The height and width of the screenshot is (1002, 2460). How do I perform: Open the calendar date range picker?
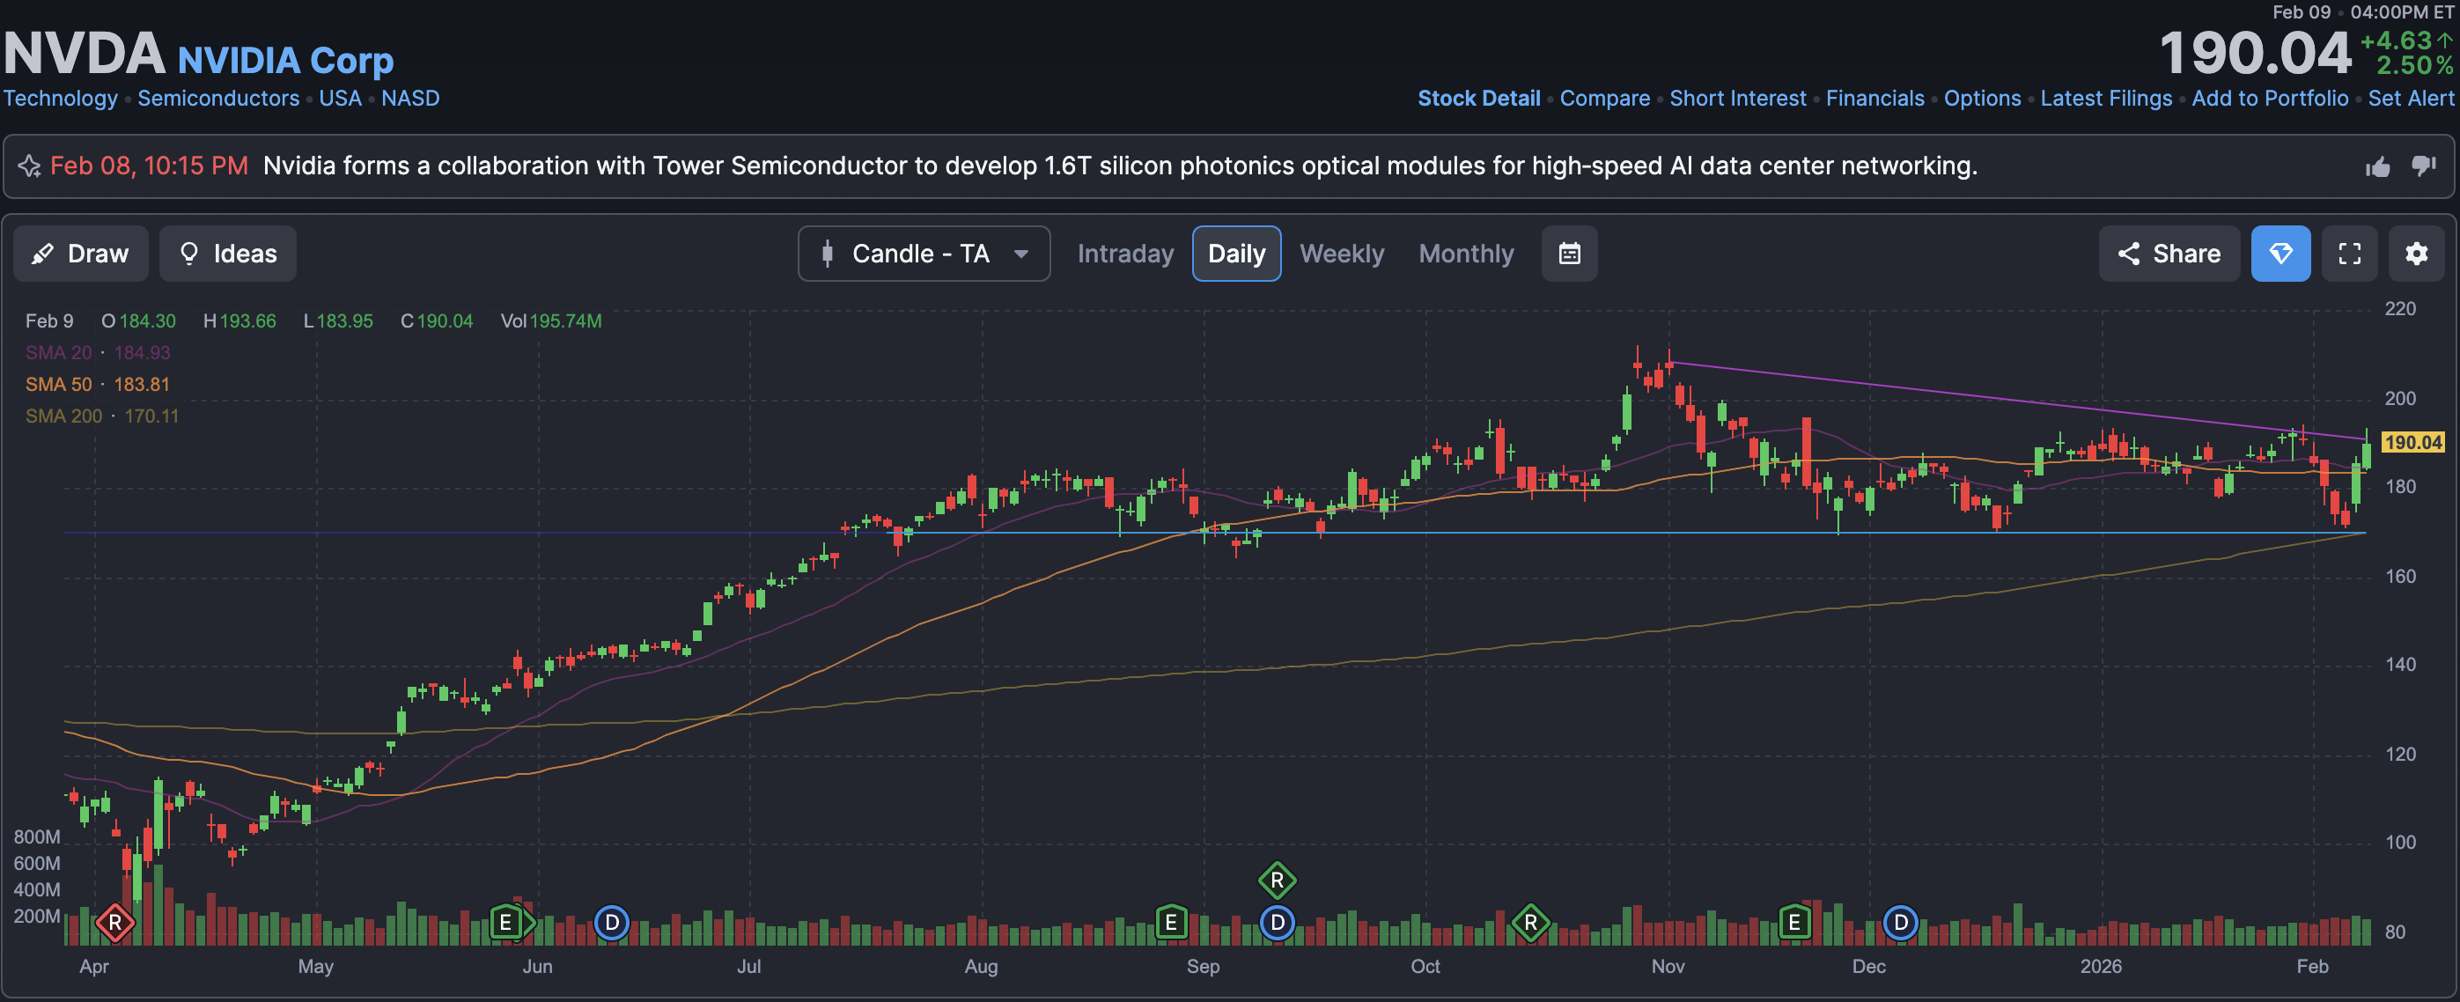1569,253
